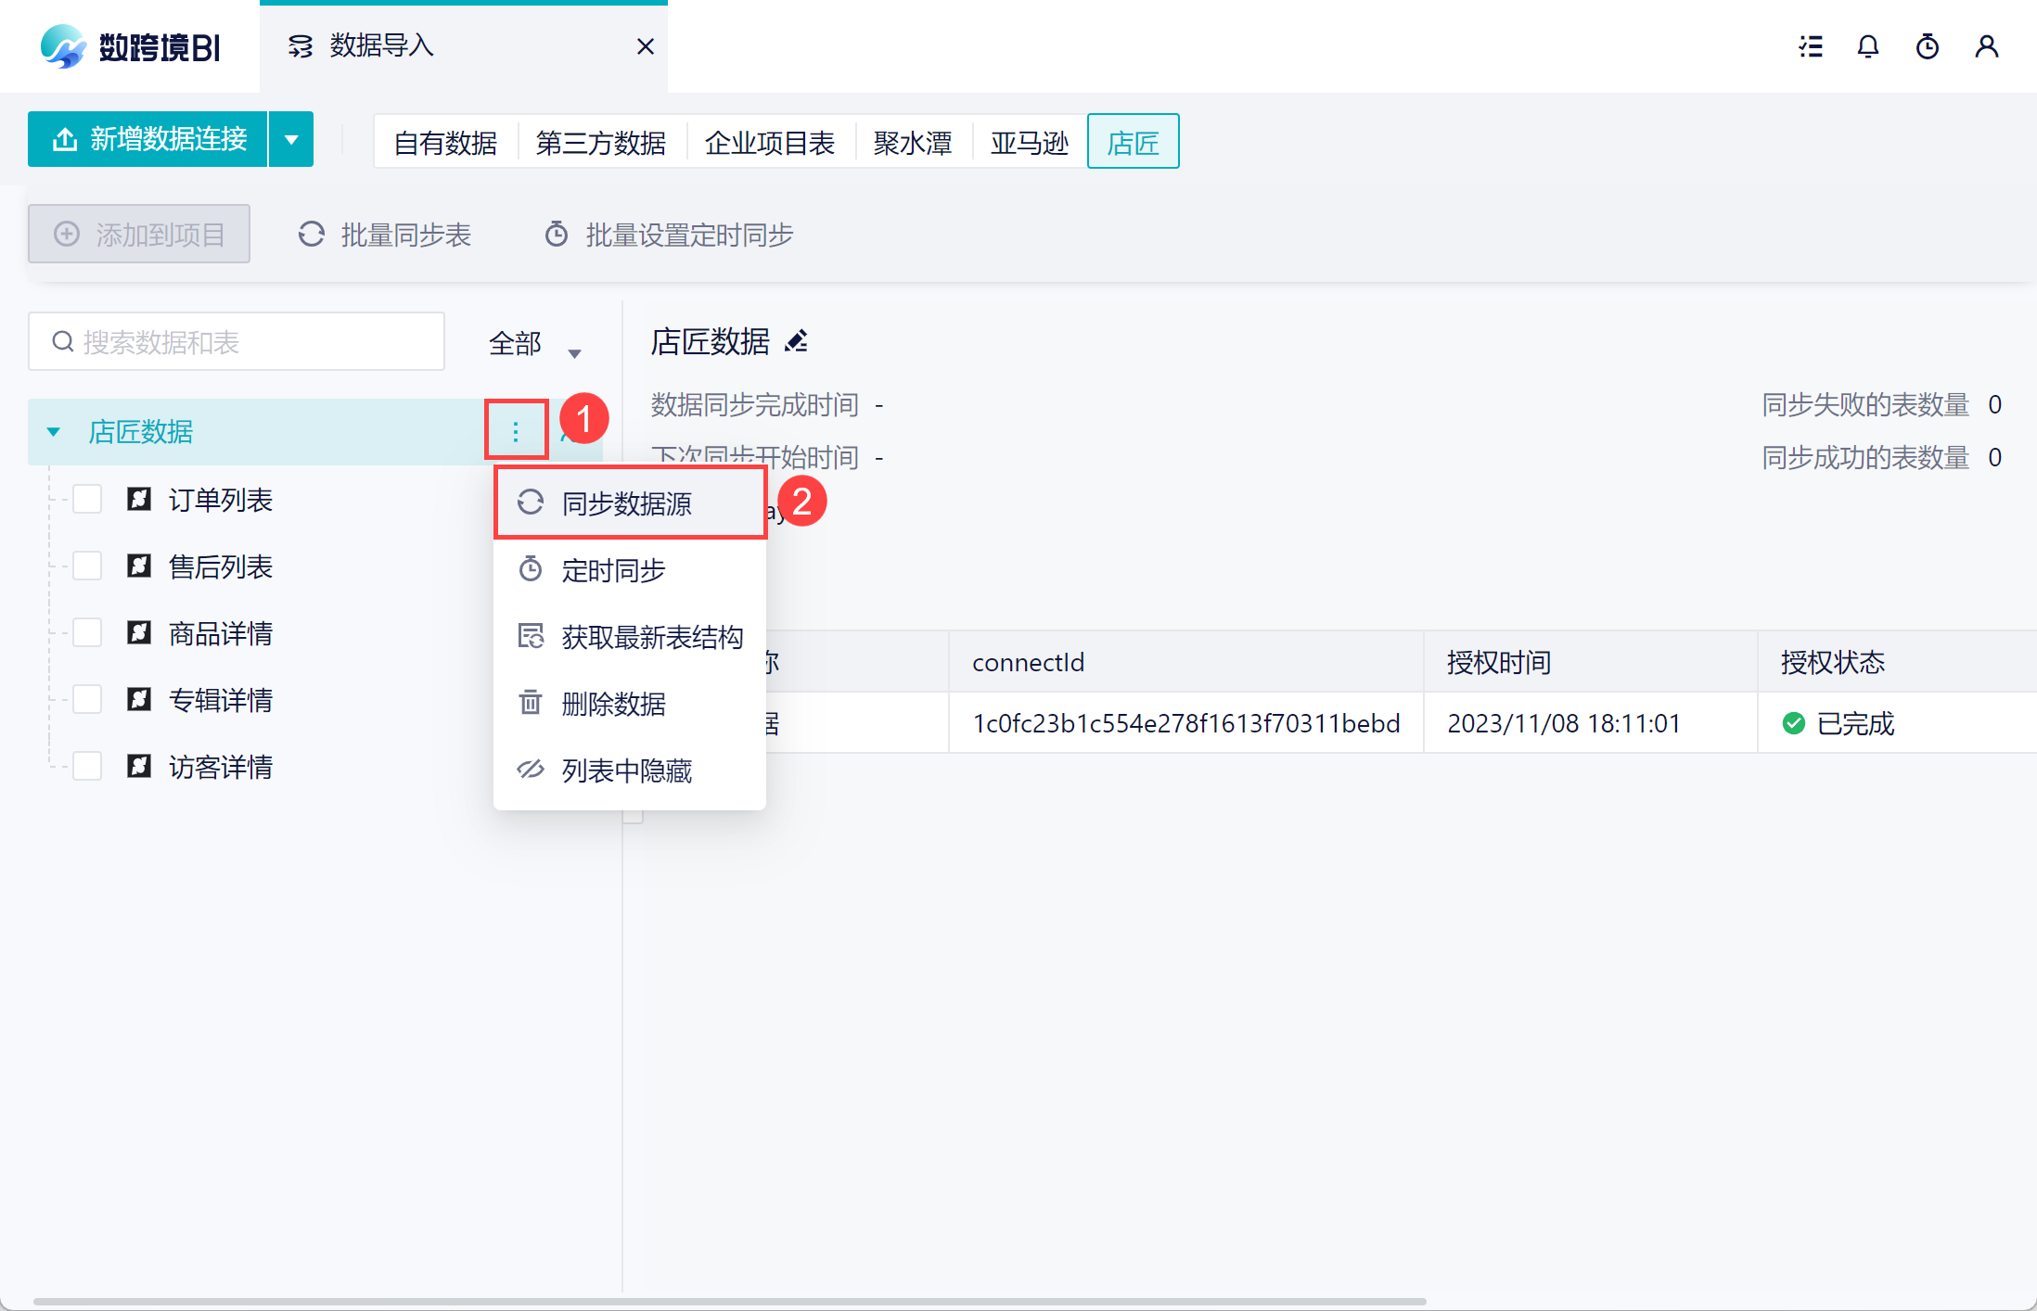
Task: Switch to the 聚水潭 tab
Action: click(x=912, y=143)
